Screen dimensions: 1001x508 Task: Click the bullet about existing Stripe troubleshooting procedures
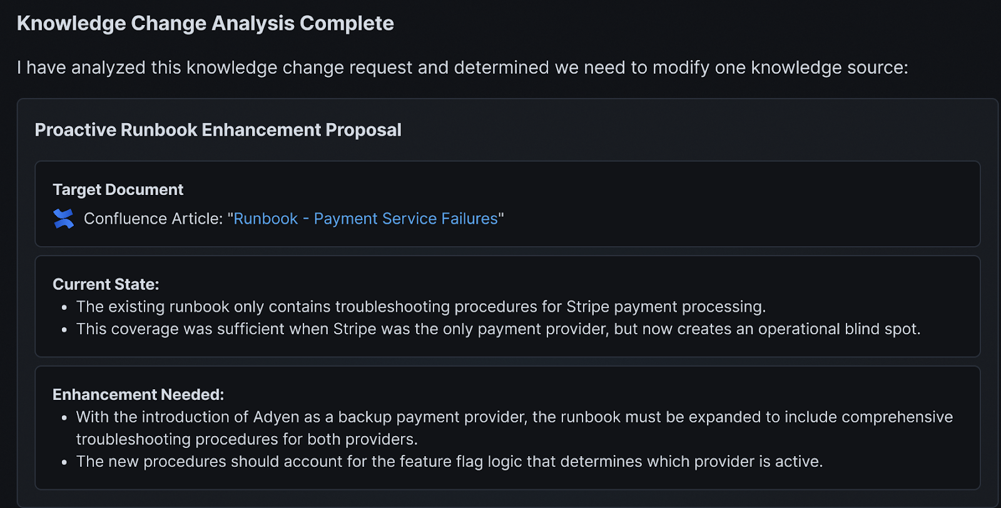click(421, 307)
